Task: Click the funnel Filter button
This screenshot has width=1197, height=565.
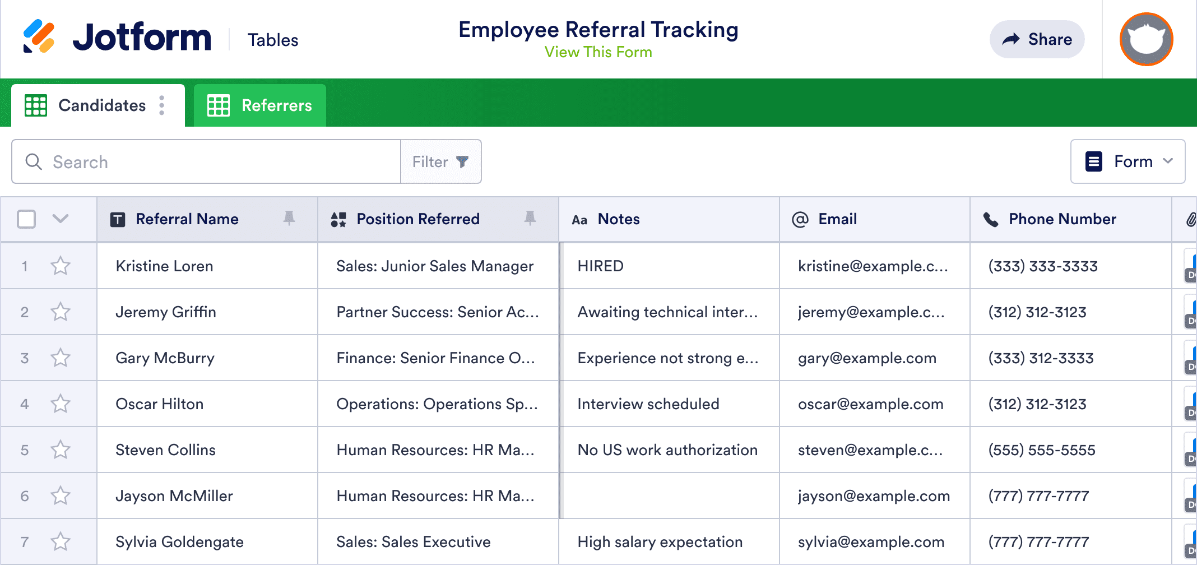Action: click(x=440, y=162)
